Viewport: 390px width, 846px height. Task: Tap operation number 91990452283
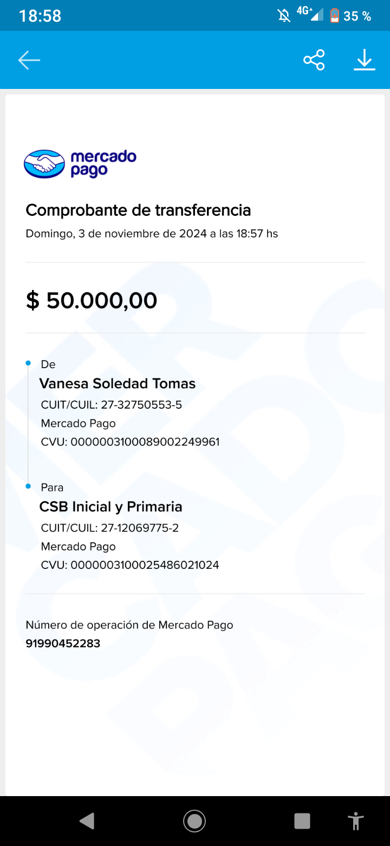(63, 644)
